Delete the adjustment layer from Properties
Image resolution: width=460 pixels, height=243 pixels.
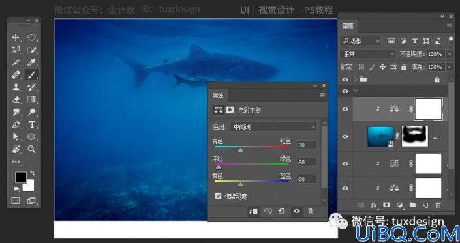(x=311, y=211)
